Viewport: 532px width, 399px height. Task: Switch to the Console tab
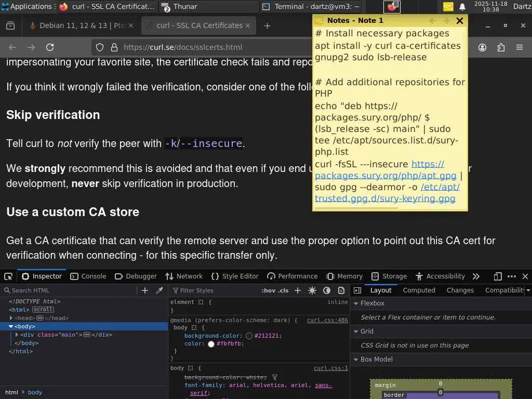(88, 276)
